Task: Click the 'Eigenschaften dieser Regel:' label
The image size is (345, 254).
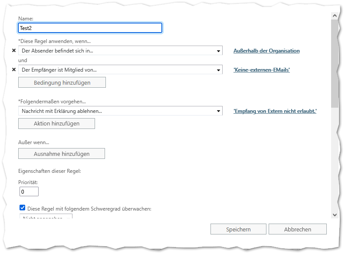Action: (49, 171)
